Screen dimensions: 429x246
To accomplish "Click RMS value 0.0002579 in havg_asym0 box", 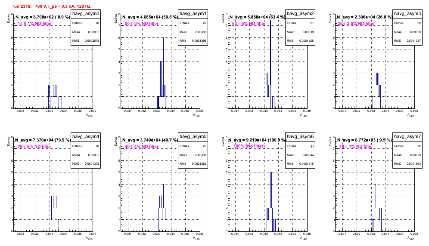I will [93, 41].
